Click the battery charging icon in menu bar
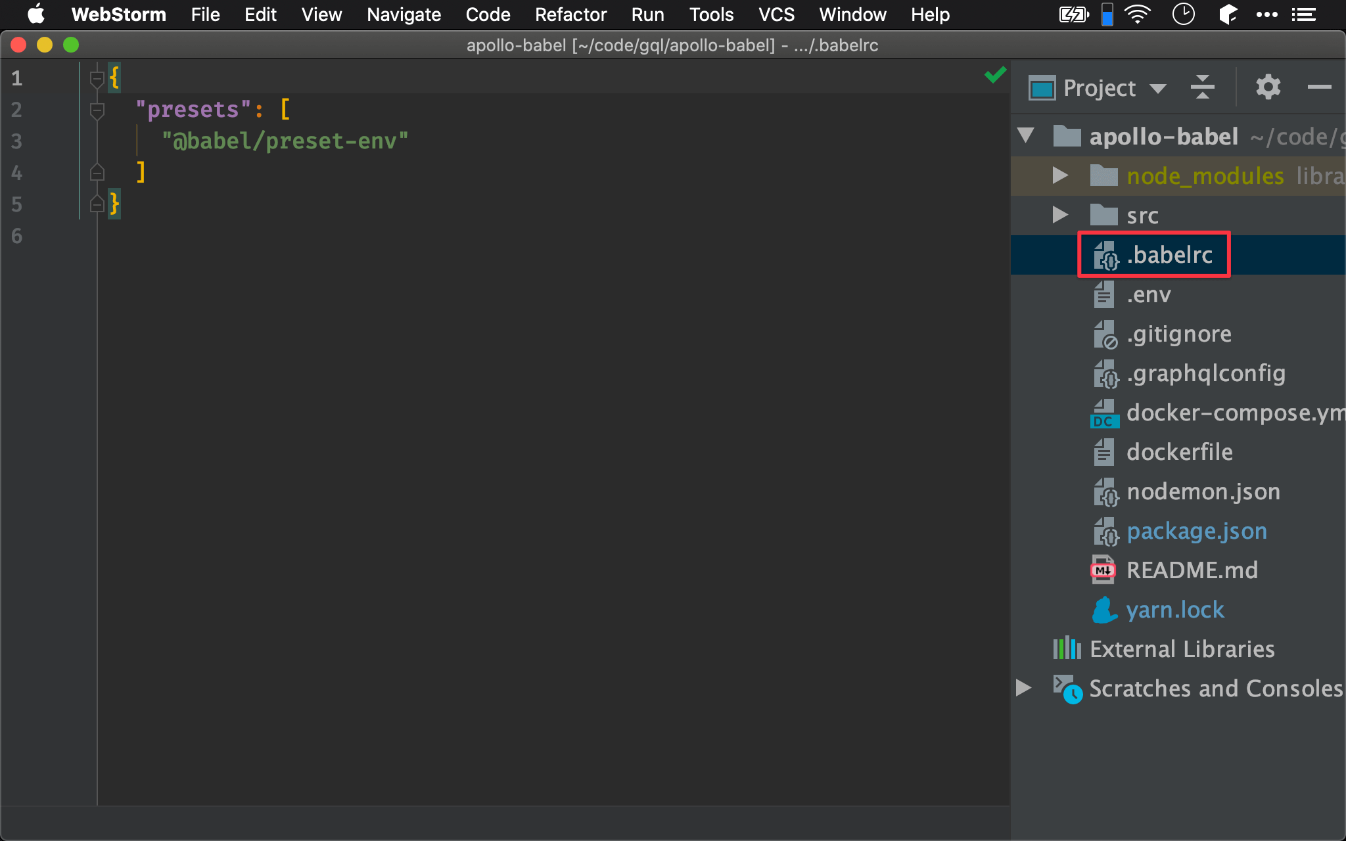Screen dimensions: 1346x841 [x=1073, y=14]
